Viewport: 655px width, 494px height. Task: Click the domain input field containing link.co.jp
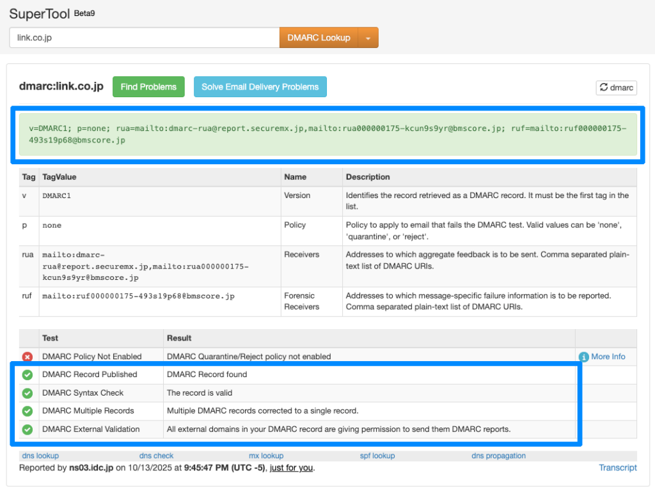pos(144,38)
